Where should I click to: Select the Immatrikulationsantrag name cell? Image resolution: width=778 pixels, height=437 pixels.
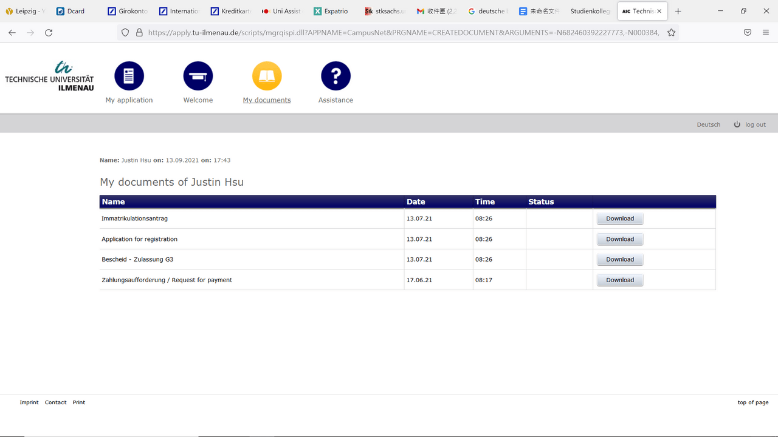coord(252,218)
